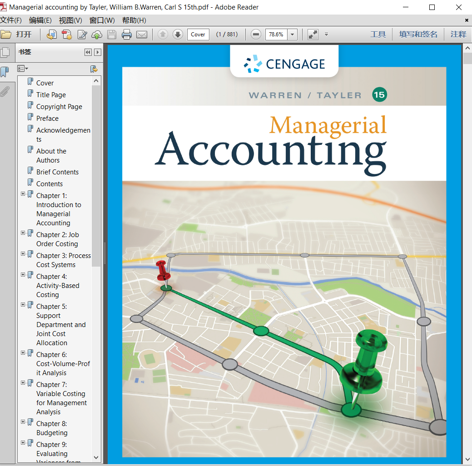
Task: Click bookmarks panel scroll-up arrow
Action: coord(96,81)
